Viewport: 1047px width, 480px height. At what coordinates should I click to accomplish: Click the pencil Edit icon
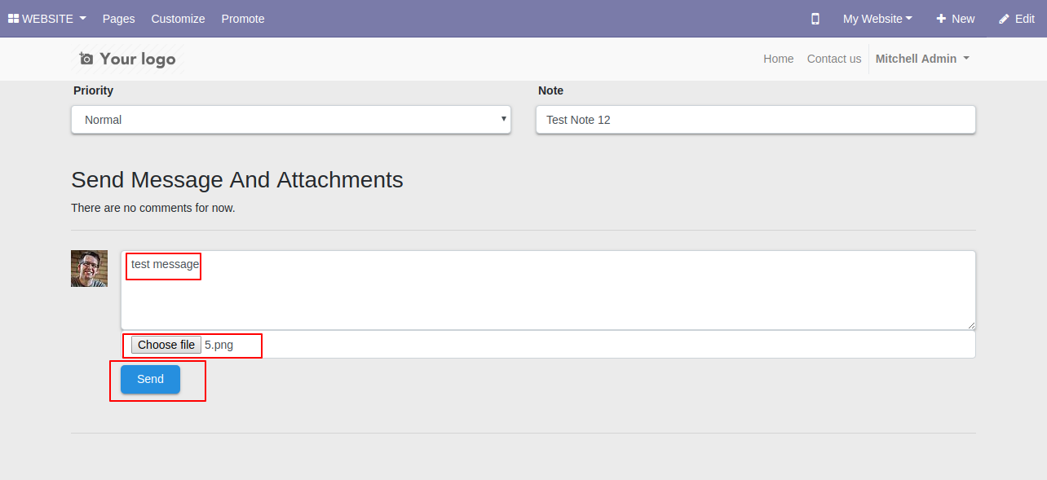1004,19
